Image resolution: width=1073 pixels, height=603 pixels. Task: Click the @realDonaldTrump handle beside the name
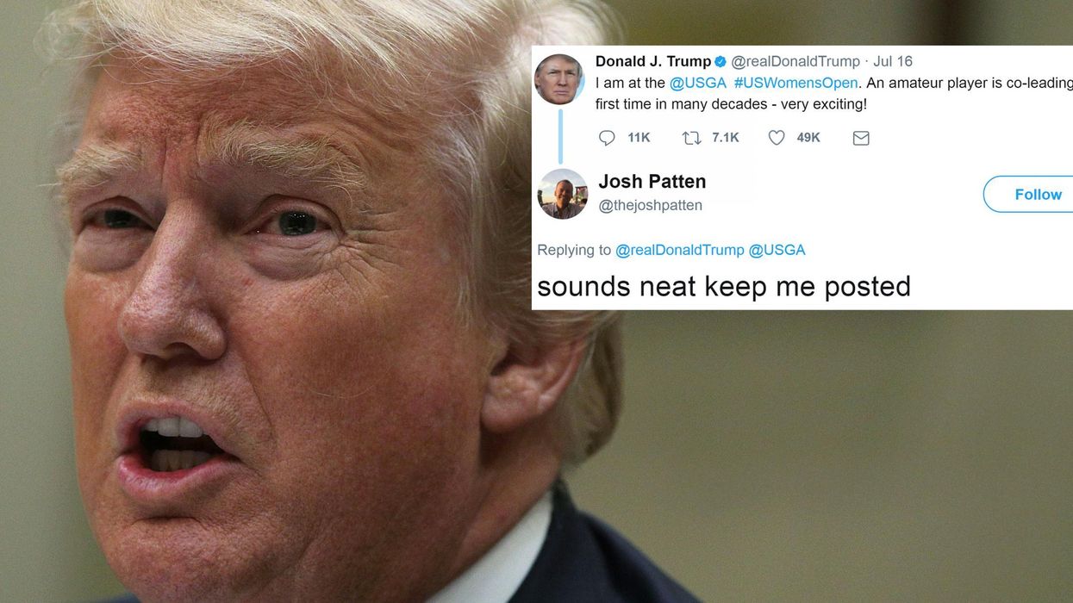pos(795,61)
